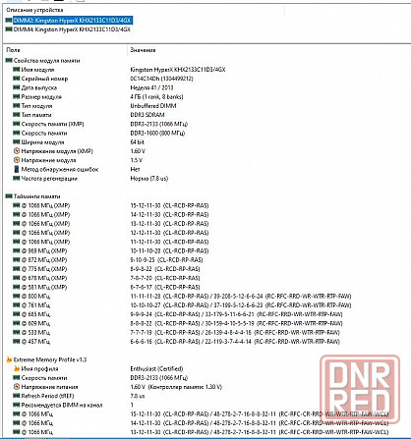
Task: Click the orange voltage icon for XMP module voltage
Action: click(17, 151)
